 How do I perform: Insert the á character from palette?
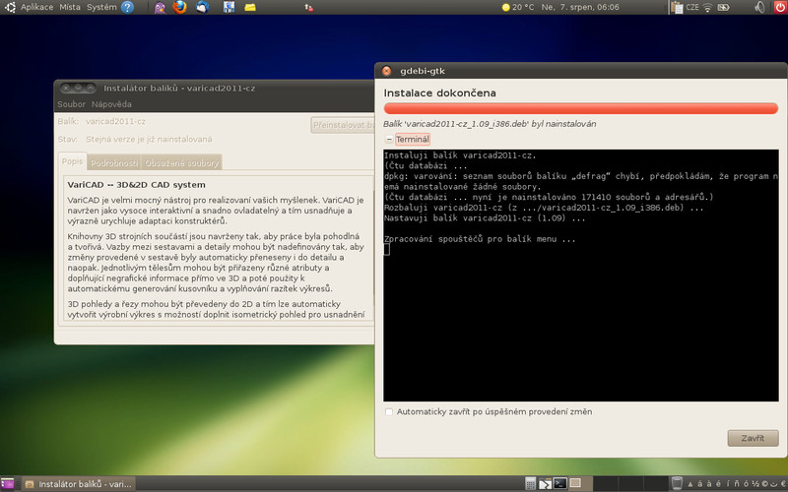pos(699,484)
